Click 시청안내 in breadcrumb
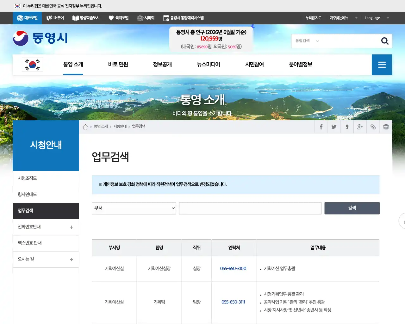This screenshot has height=324, width=405. tap(120, 127)
